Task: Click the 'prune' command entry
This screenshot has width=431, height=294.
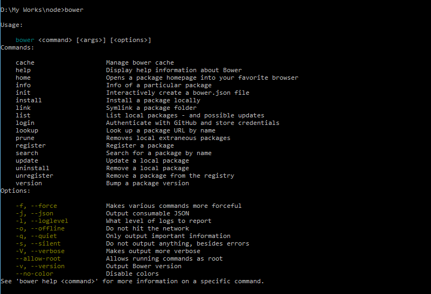Action: [x=25, y=138]
